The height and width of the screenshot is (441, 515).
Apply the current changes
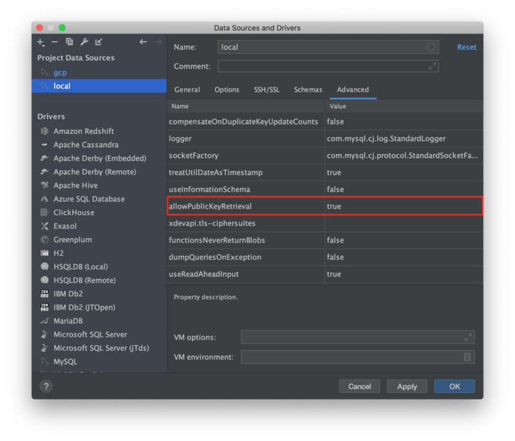pos(407,386)
